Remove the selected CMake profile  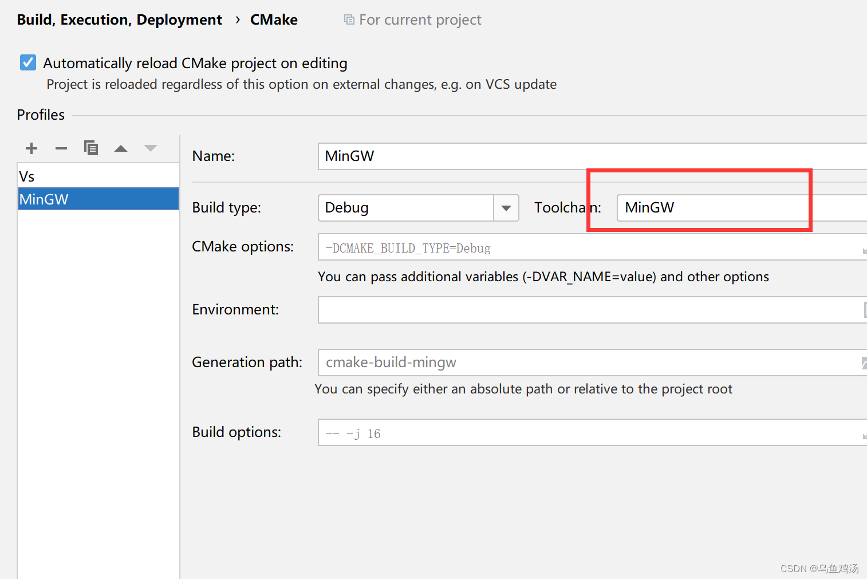pos(61,148)
